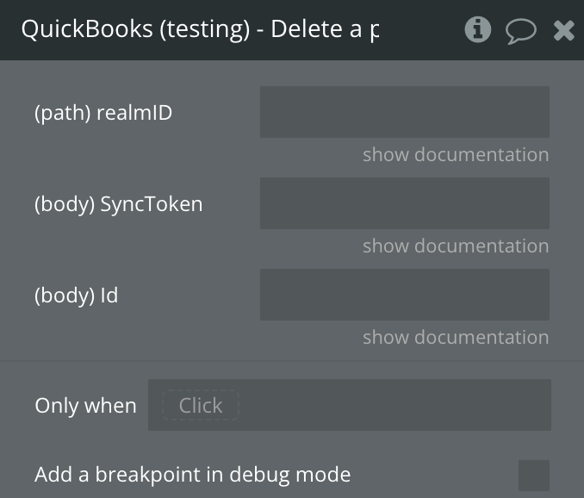Image resolution: width=584 pixels, height=498 pixels.
Task: Click the 'Only when' label
Action: pyautogui.click(x=85, y=406)
